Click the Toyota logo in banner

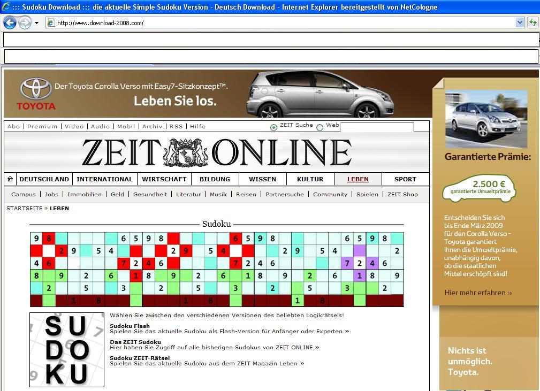coord(36,94)
